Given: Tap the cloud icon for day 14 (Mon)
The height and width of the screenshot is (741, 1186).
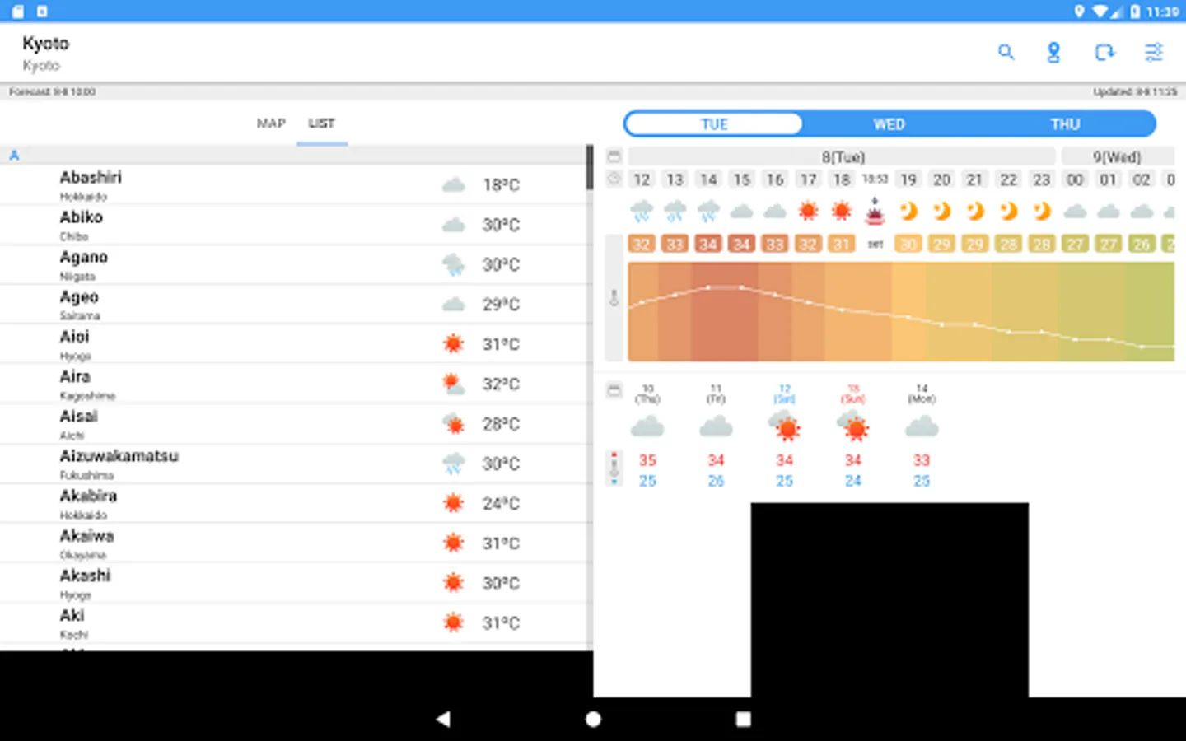Looking at the screenshot, I should click(x=921, y=426).
